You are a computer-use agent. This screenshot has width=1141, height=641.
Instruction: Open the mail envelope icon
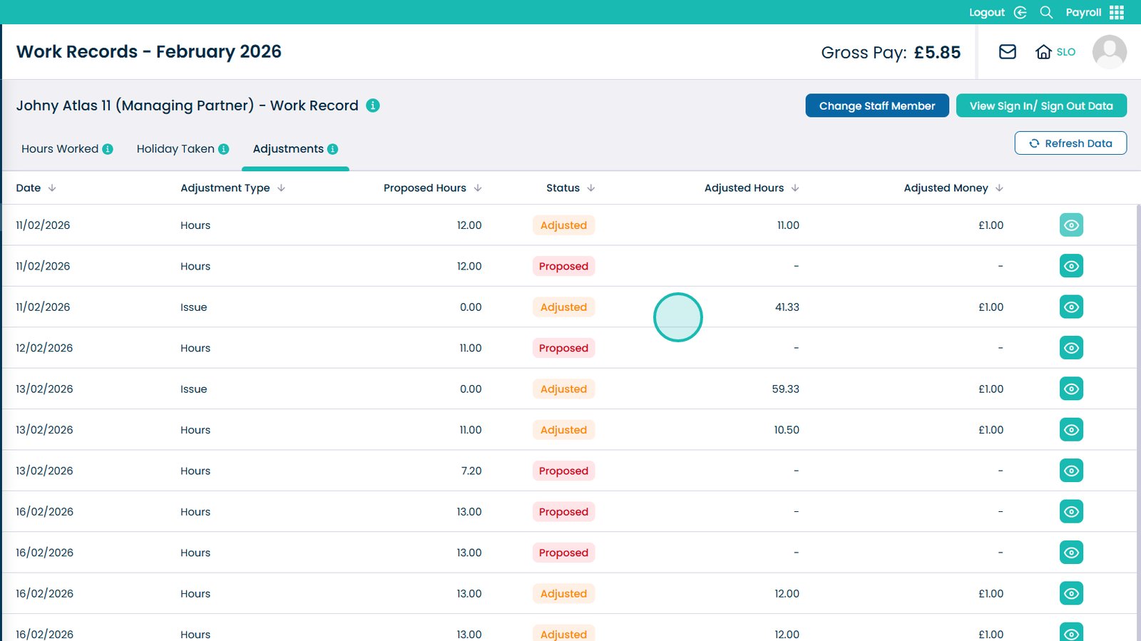[1007, 52]
